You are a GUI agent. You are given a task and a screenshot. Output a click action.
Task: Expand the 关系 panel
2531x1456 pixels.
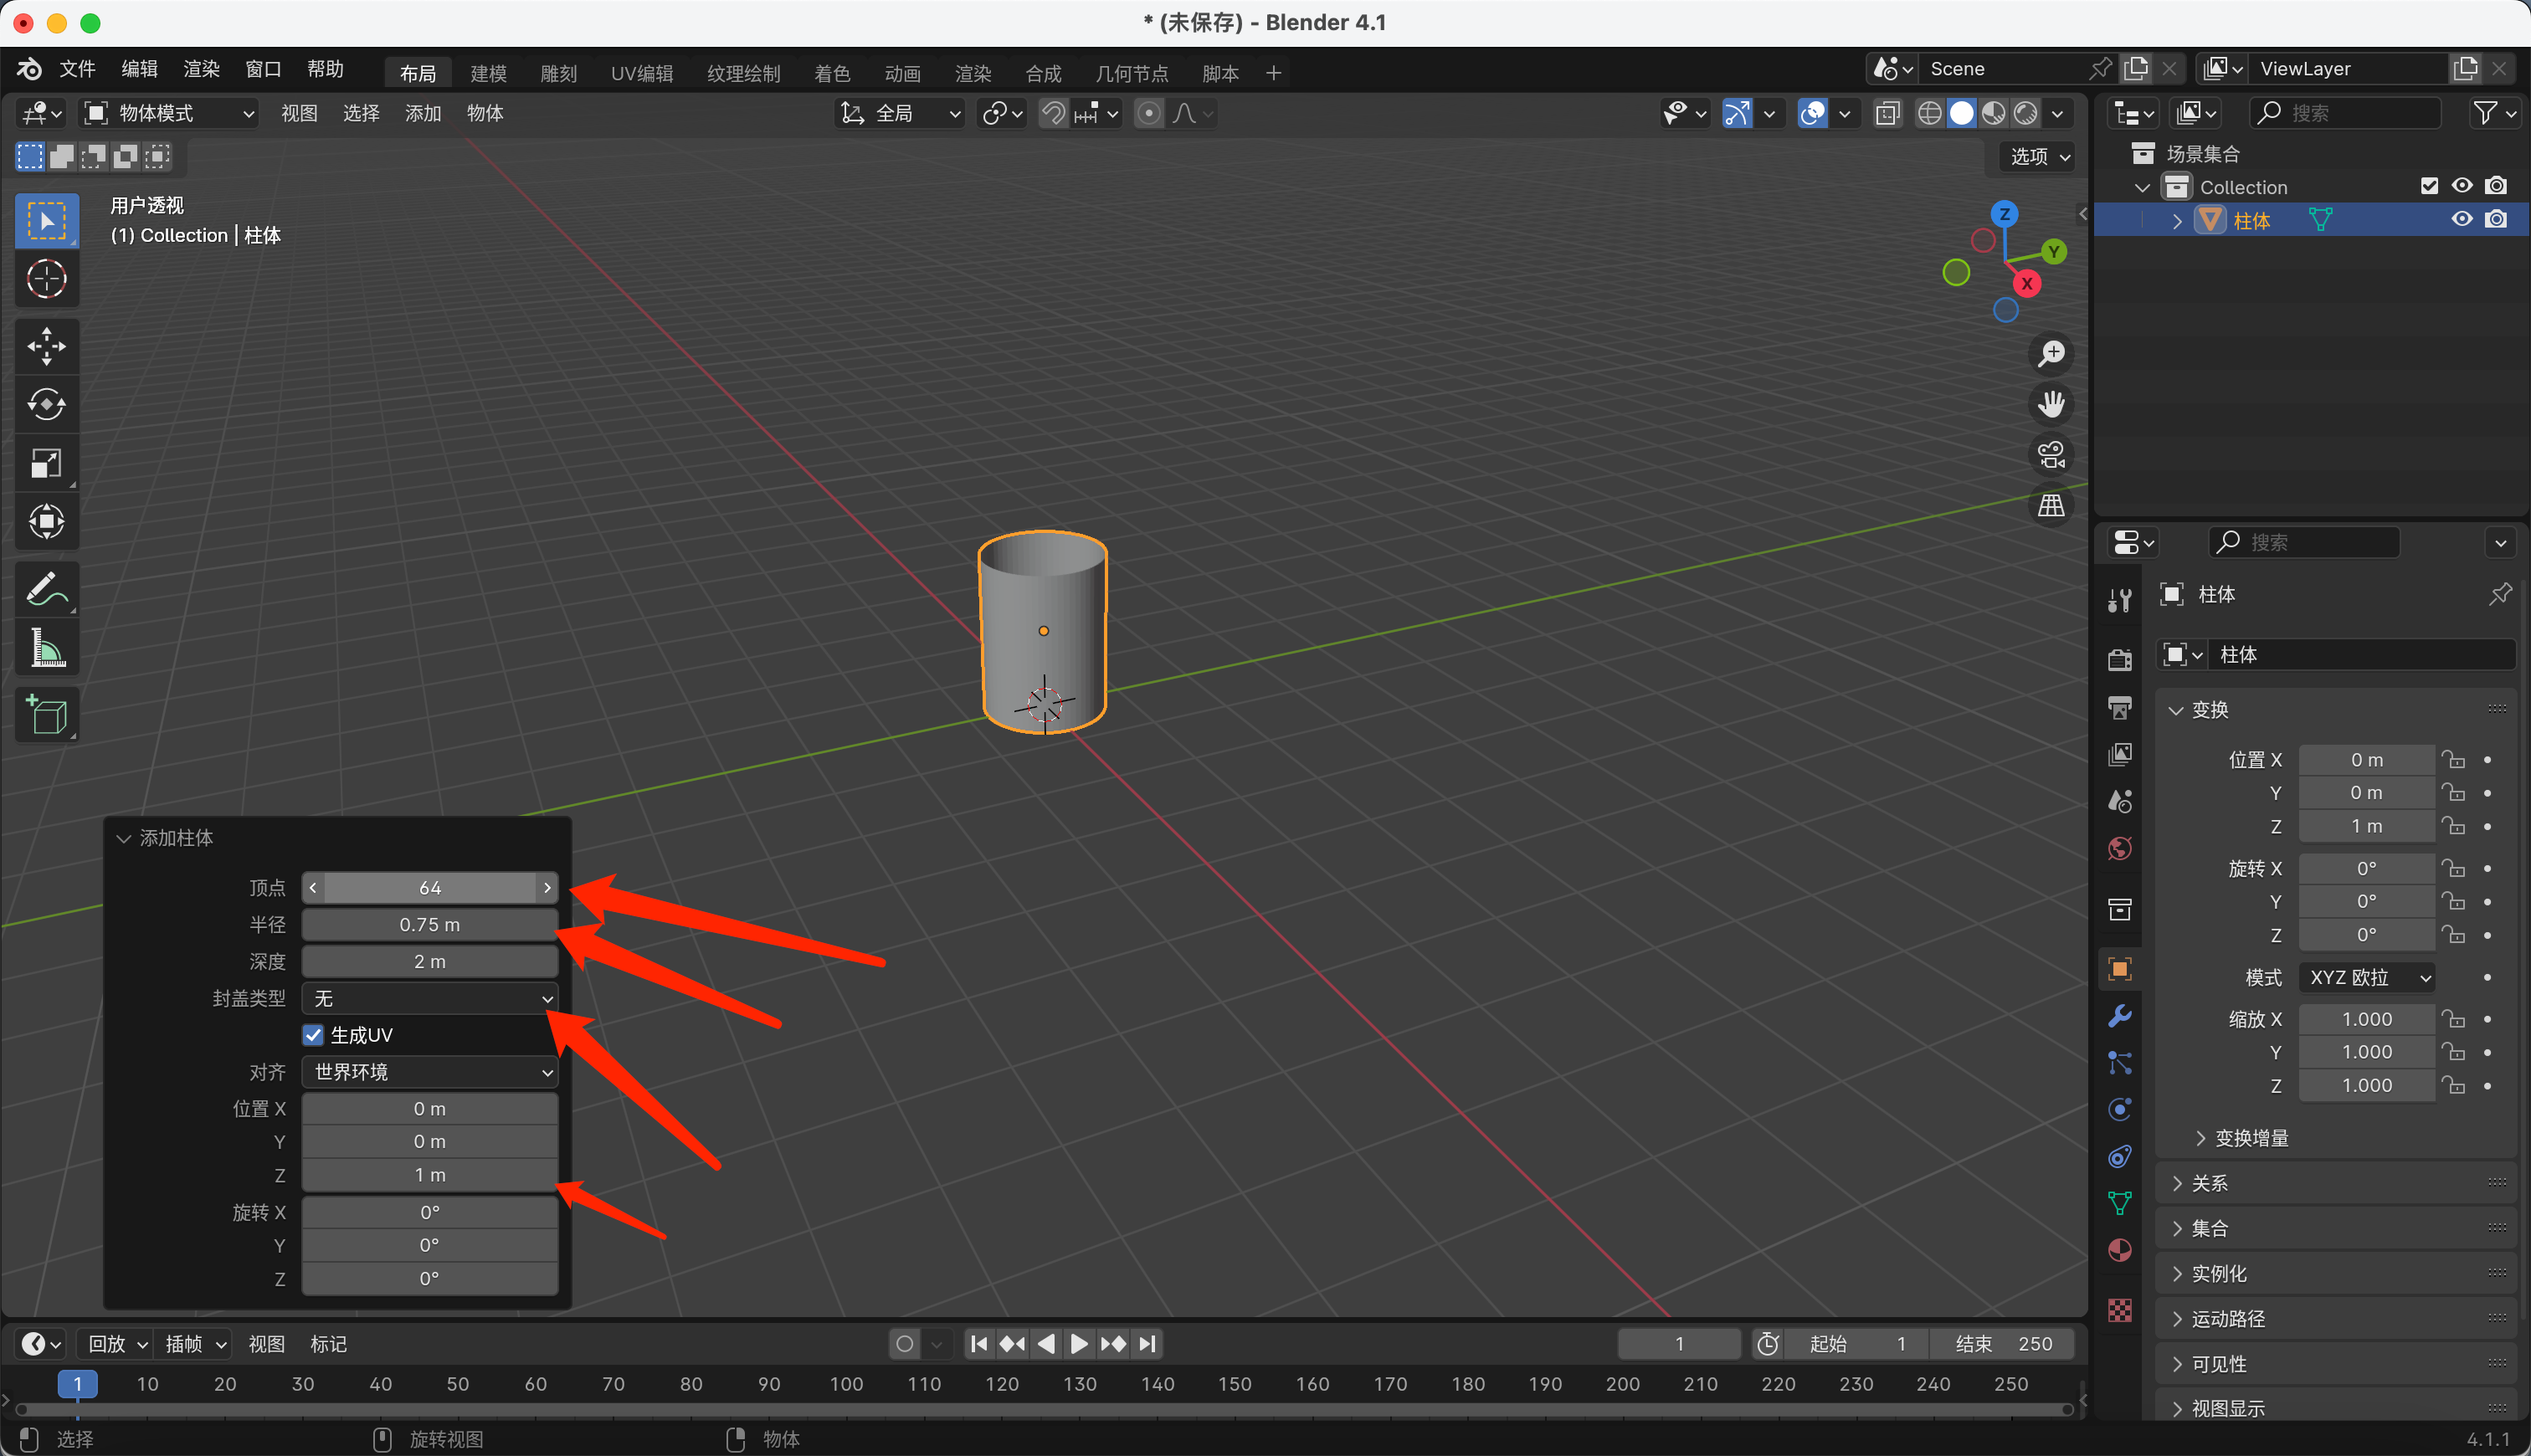point(2209,1183)
